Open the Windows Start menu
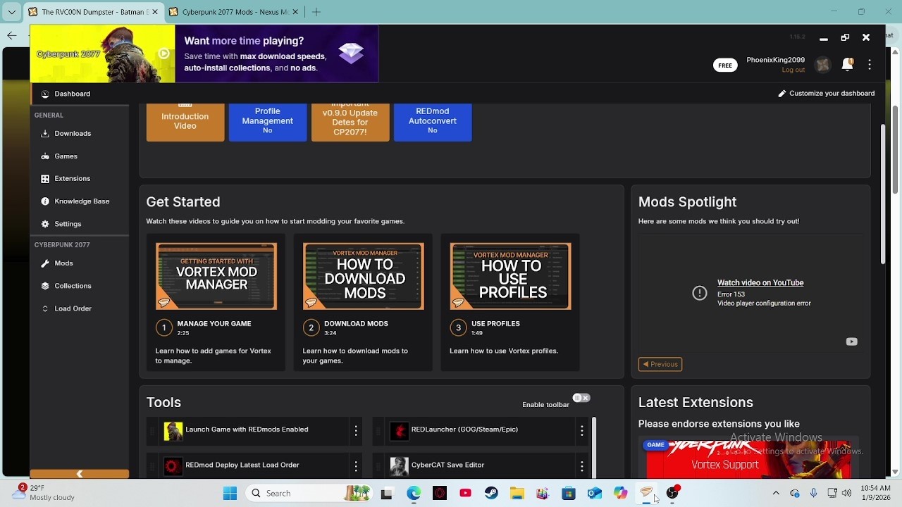This screenshot has width=902, height=507. tap(230, 494)
